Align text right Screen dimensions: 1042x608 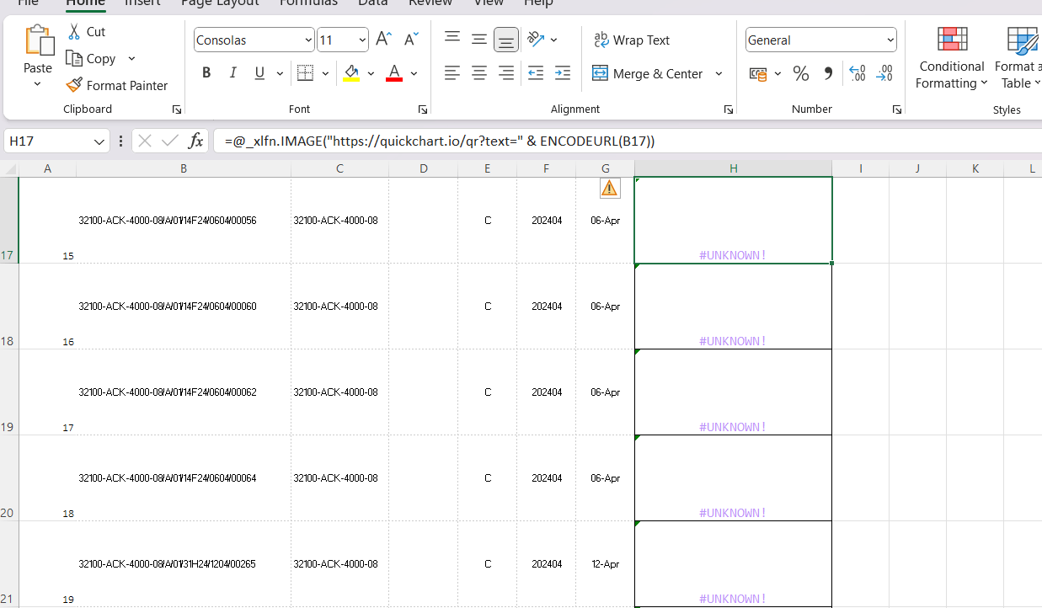[x=506, y=73]
